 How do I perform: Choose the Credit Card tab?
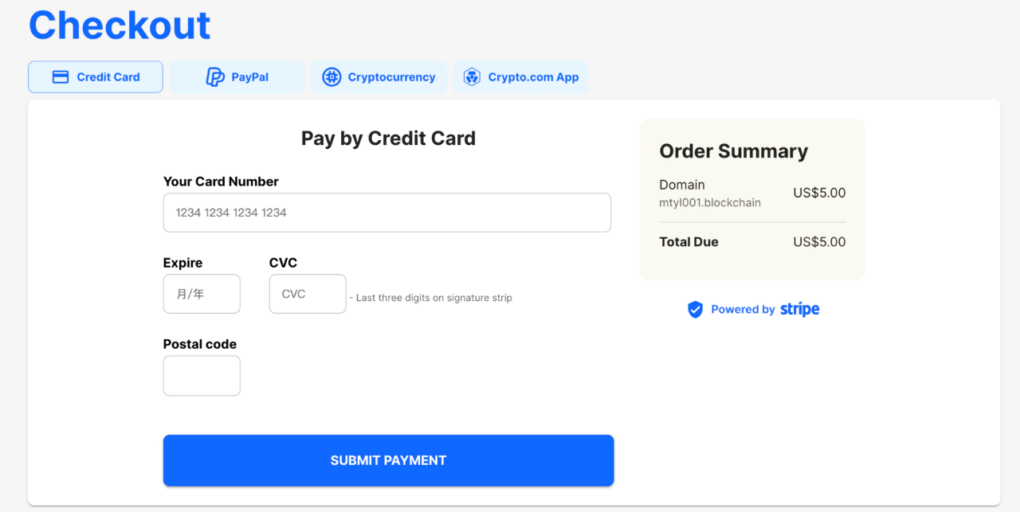[x=96, y=77]
